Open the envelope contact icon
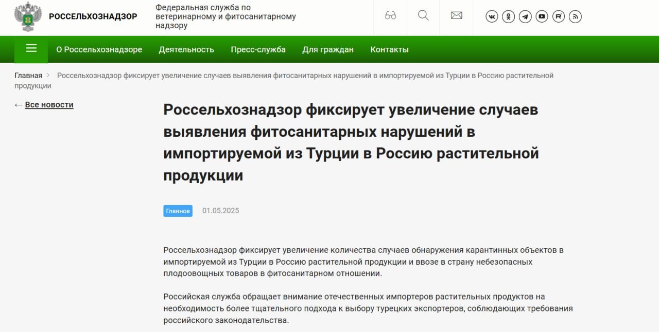The width and height of the screenshot is (659, 332). (456, 15)
